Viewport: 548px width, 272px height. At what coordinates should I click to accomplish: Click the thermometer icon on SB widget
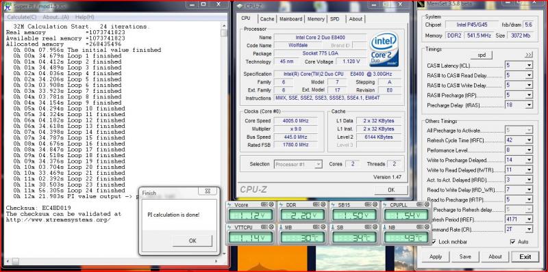click(x=334, y=228)
